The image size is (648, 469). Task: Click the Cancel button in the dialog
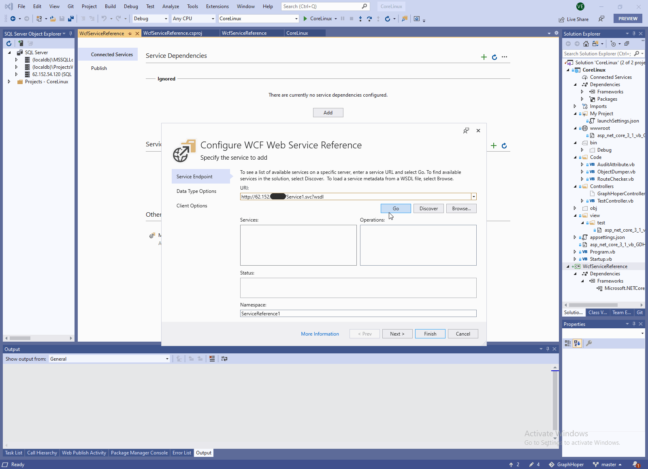(463, 334)
